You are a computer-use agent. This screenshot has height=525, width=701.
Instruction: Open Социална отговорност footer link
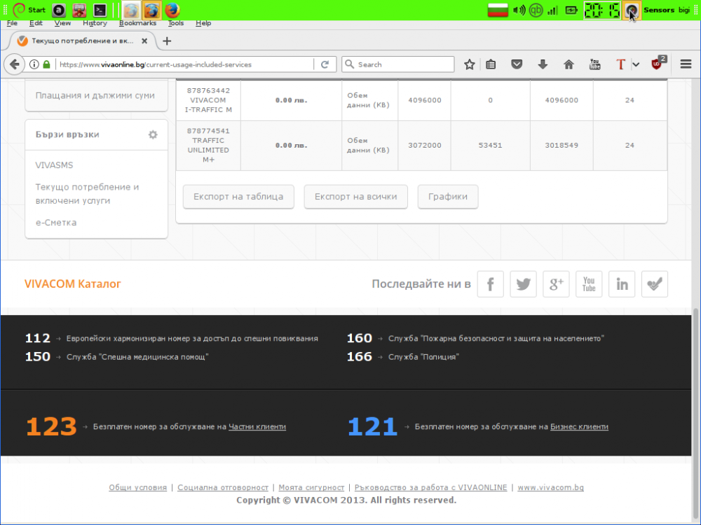tap(223, 487)
